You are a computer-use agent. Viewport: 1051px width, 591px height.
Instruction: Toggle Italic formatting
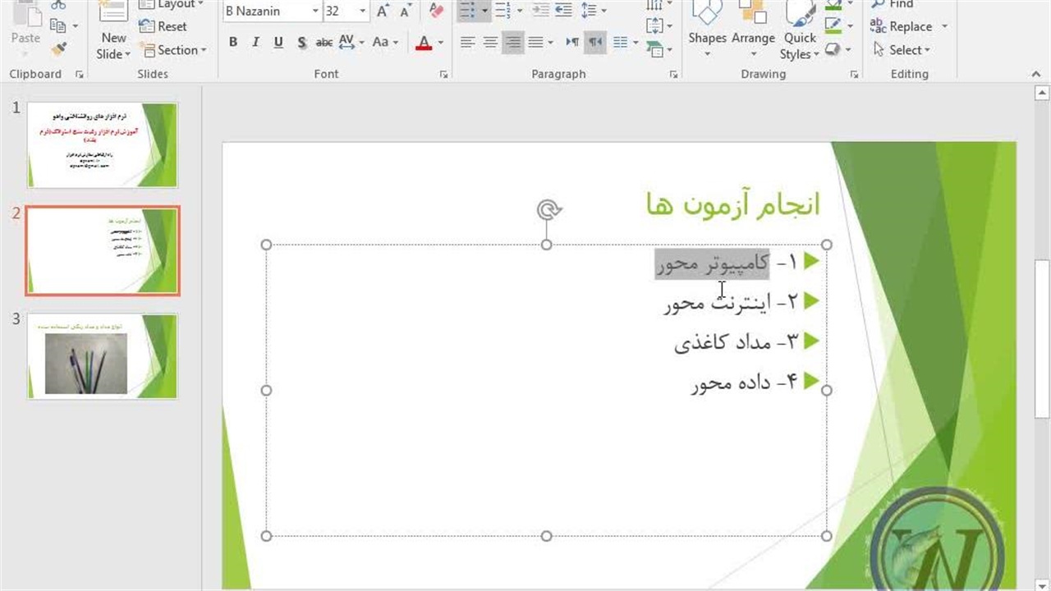point(255,43)
